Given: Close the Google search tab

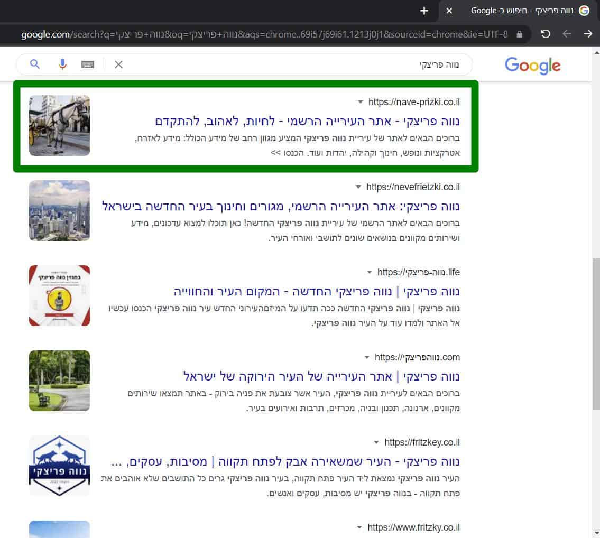Looking at the screenshot, I should (449, 11).
